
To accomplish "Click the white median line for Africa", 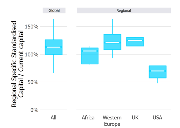I will (x=90, y=51).
